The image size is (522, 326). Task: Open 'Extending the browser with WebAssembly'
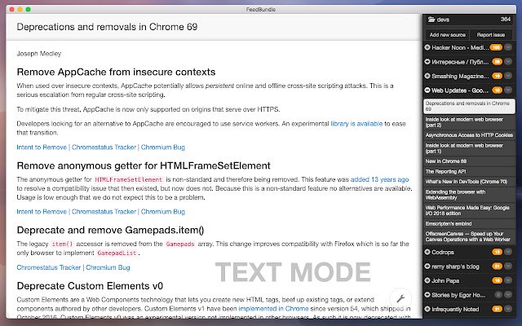pyautogui.click(x=469, y=195)
